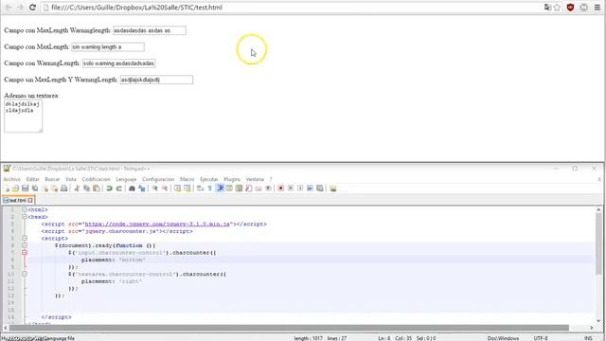Open the red shield extension icon
Screen dimensions: 606x341
[x=570, y=8]
